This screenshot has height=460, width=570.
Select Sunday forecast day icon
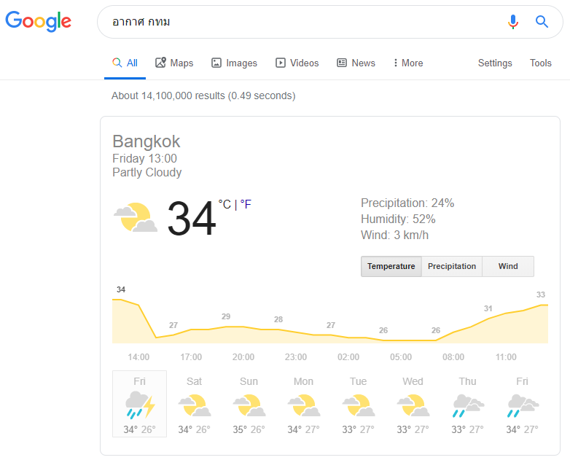coord(249,404)
